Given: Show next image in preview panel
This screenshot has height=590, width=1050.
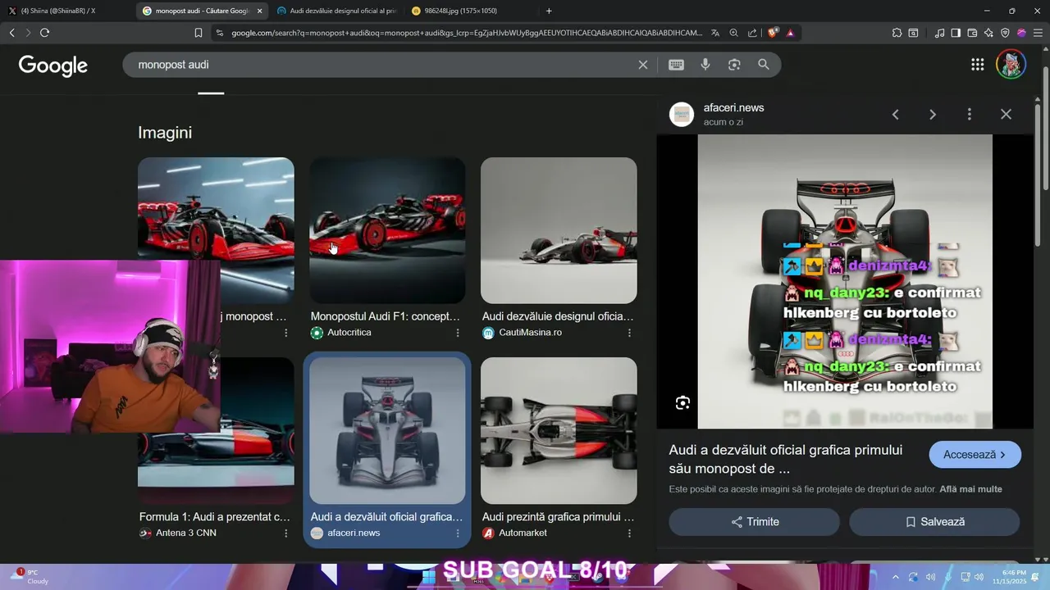Looking at the screenshot, I should tap(932, 115).
